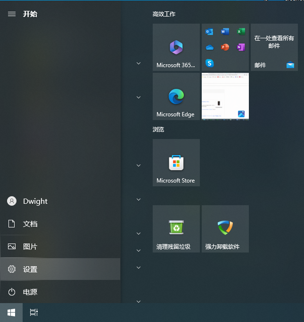Open the Microsoft Store tile
Screen dimensions: 304x322
176,163
